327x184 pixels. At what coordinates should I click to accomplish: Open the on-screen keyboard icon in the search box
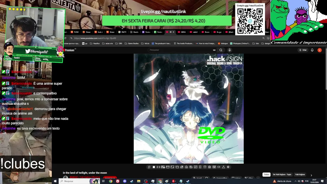214,50
